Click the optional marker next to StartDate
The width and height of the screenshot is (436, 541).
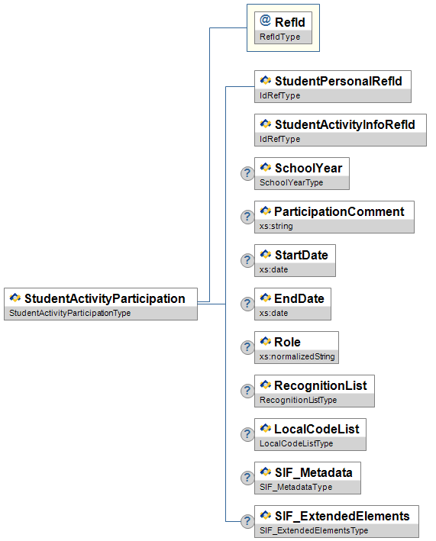(247, 260)
